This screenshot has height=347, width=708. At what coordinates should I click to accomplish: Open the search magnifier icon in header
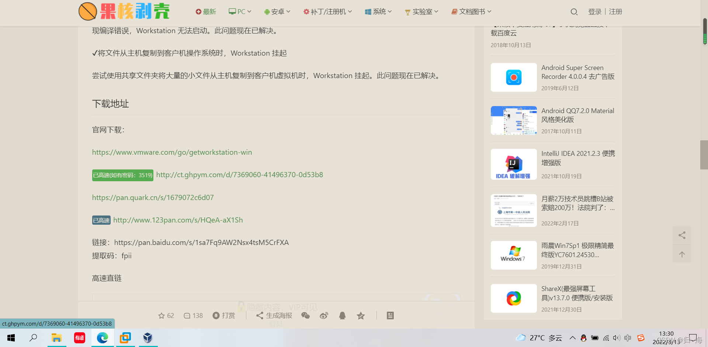coord(574,12)
